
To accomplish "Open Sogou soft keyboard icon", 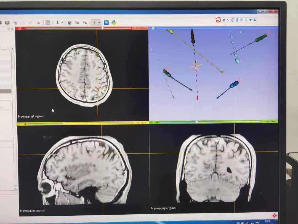I will pos(242,20).
